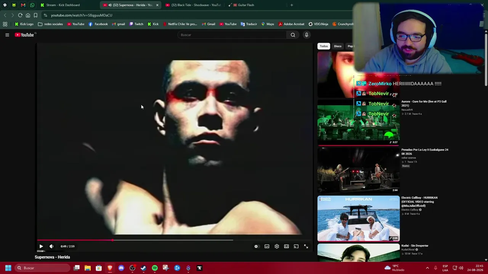Open the pinned WhatsApp tab
Screen dimensions: 488x274
pos(32,5)
